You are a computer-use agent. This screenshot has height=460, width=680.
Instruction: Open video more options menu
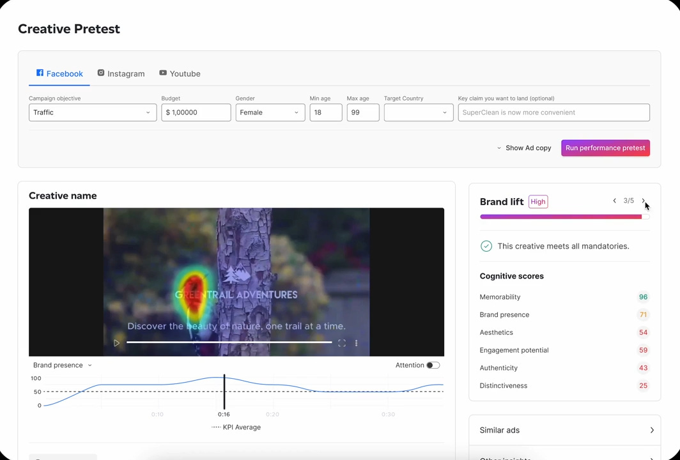coord(357,343)
